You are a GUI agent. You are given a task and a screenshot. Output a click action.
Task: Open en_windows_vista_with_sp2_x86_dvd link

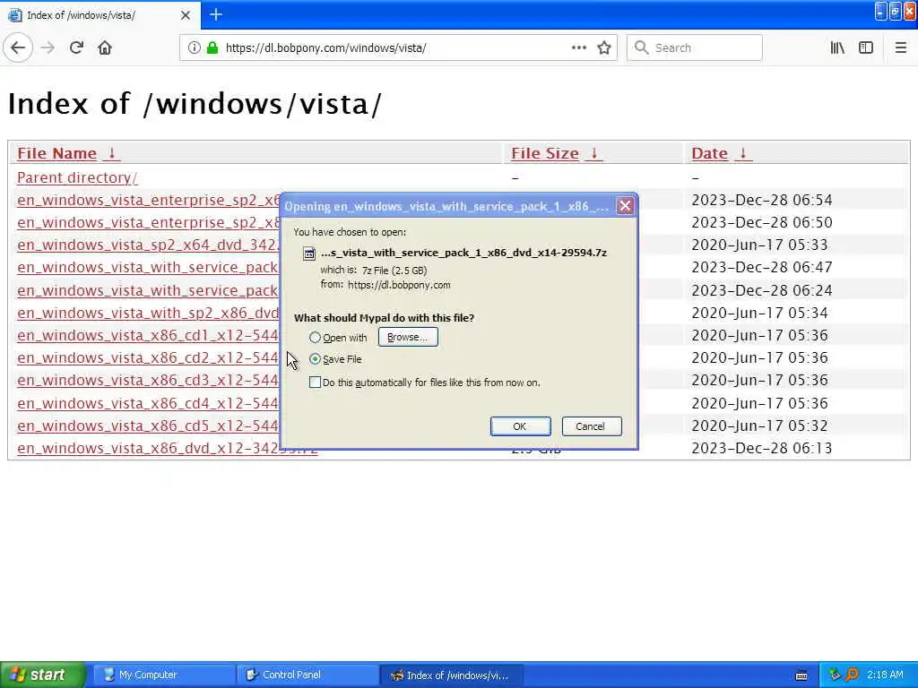(x=148, y=313)
